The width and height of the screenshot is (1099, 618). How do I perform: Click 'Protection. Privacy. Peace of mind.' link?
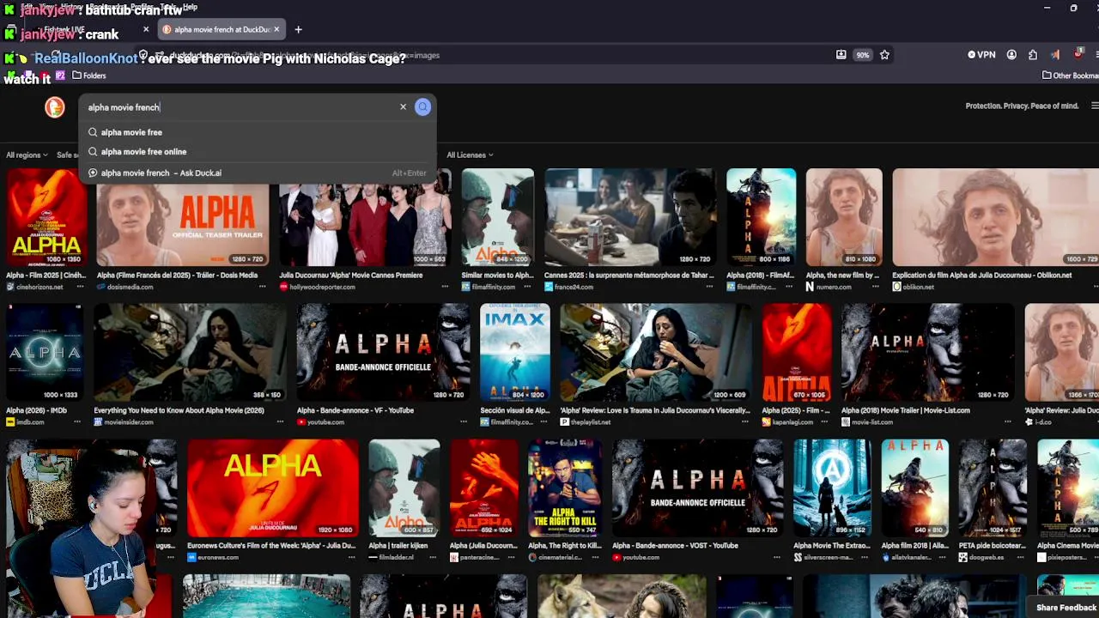coord(1022,106)
